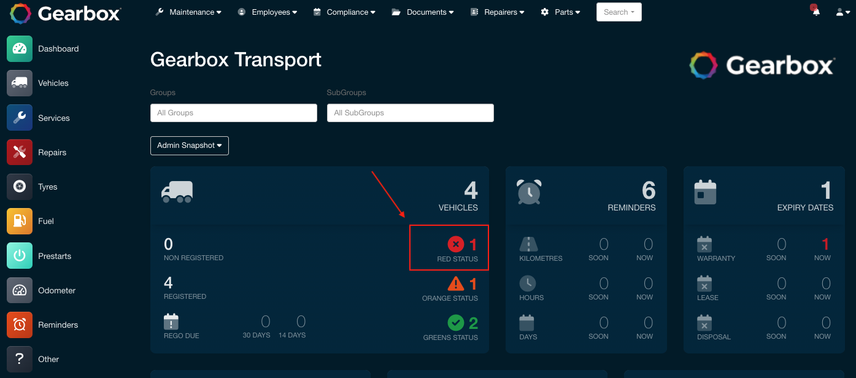Viewport: 856px width, 378px height.
Task: Click the Warranty Now count of 1
Action: point(825,244)
